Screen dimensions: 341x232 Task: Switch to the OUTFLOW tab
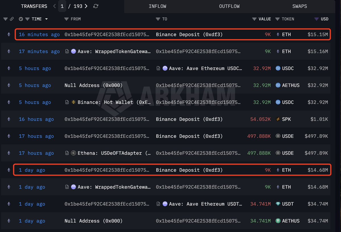pos(229,6)
